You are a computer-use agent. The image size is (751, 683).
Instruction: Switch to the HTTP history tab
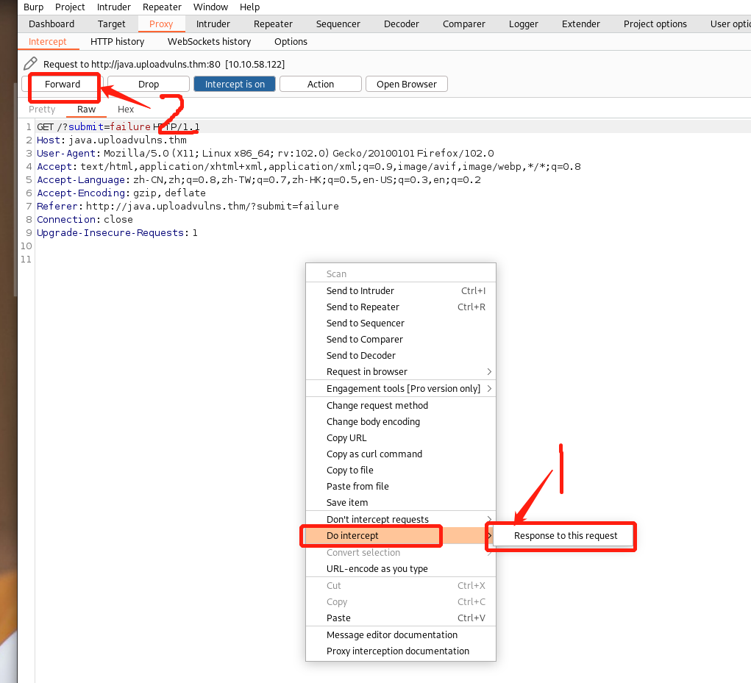point(117,42)
